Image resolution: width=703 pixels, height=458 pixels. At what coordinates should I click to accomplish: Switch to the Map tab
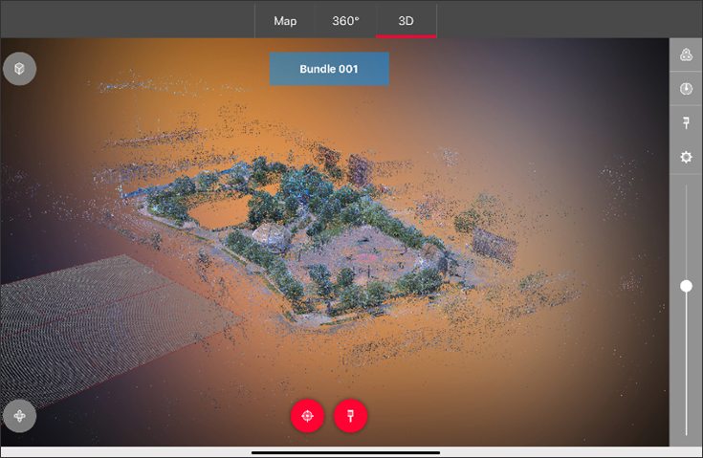pyautogui.click(x=285, y=21)
